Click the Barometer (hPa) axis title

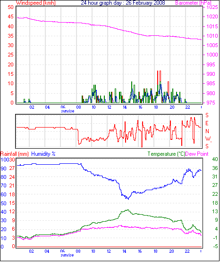point(194,3)
